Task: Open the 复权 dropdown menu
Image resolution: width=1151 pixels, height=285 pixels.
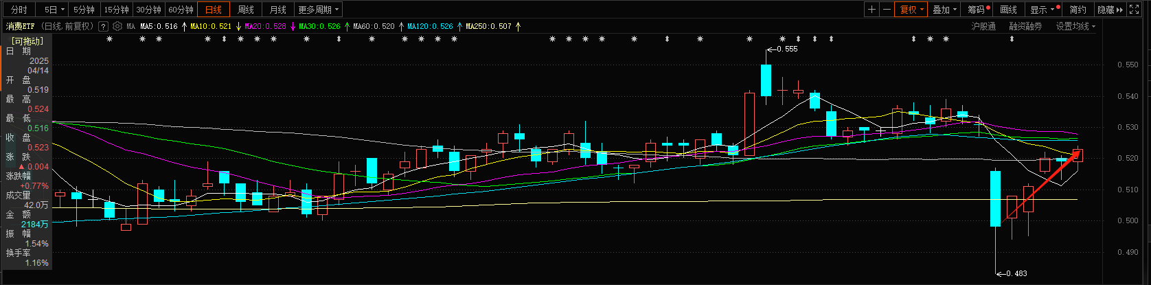Action: (911, 10)
